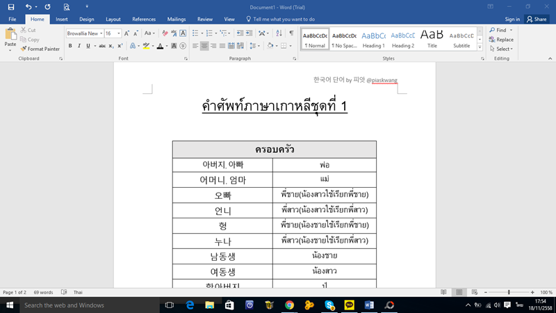Open the font size dropdown

point(119,33)
